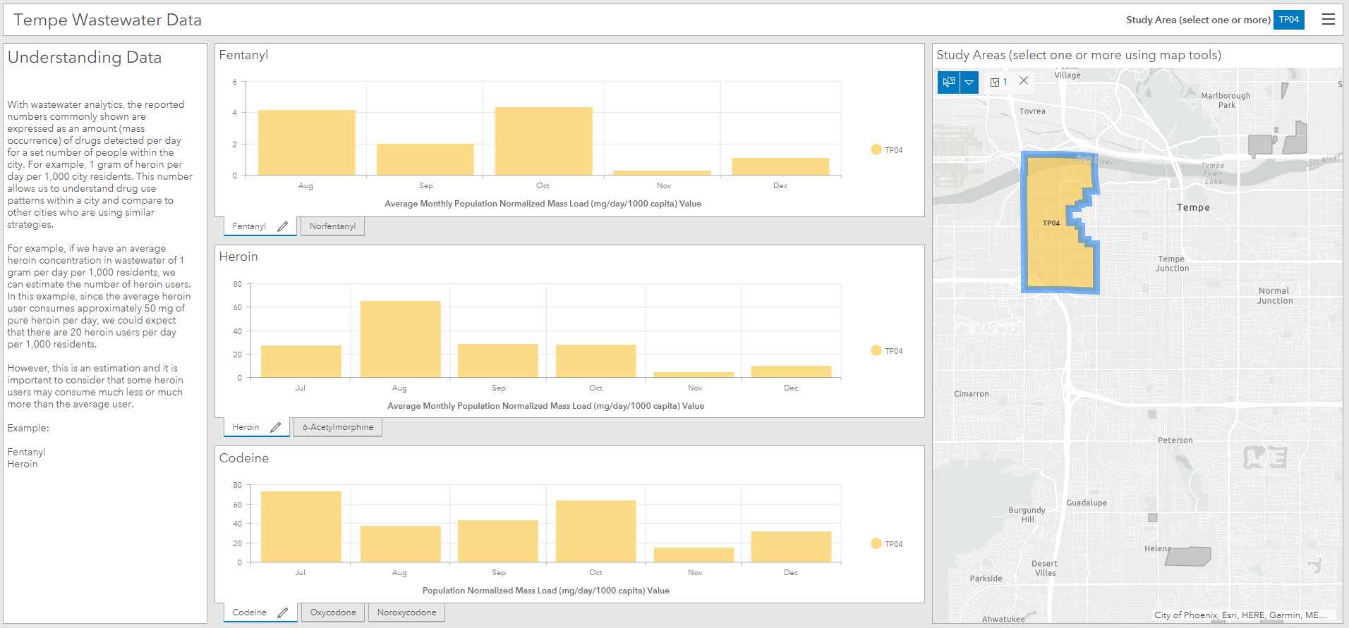Click the October bar in the Fentanyl chart
1349x628 pixels.
click(x=543, y=141)
